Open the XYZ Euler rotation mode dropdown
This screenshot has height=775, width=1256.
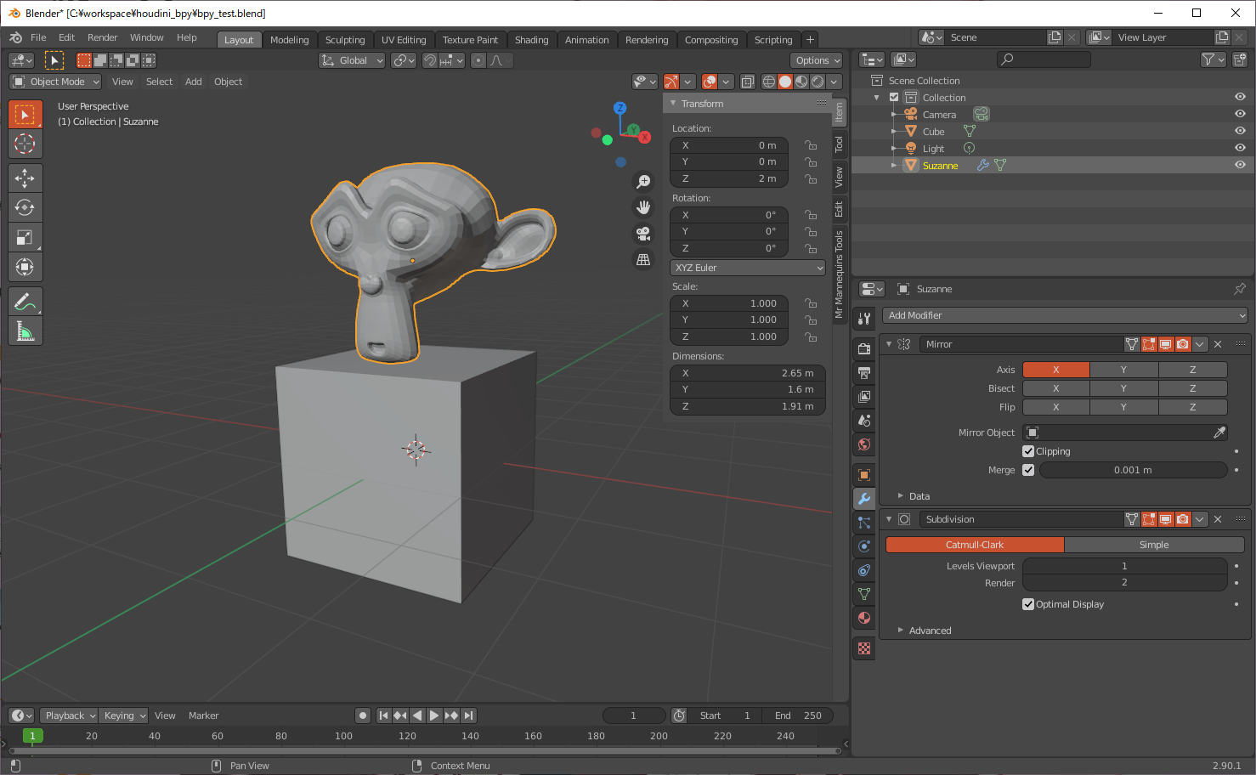click(x=748, y=268)
